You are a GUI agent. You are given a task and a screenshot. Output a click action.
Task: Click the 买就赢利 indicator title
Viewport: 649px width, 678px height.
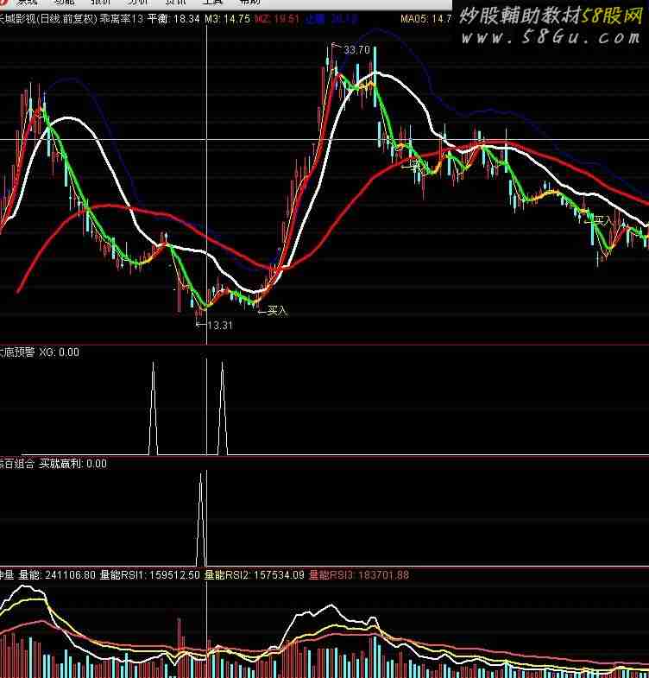tap(72, 464)
